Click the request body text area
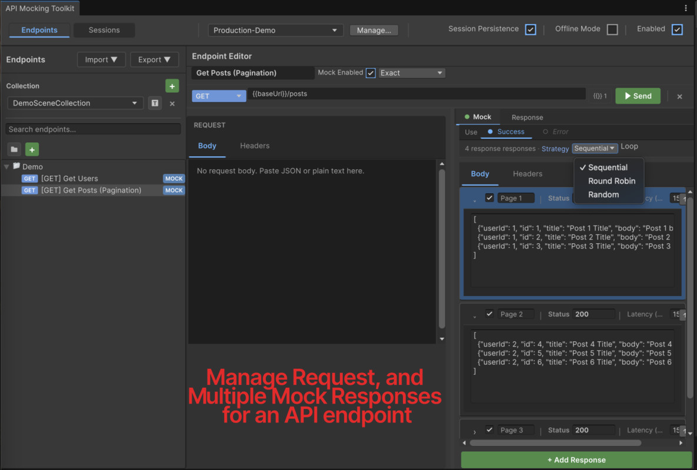The height and width of the screenshot is (470, 697). pyautogui.click(x=313, y=251)
